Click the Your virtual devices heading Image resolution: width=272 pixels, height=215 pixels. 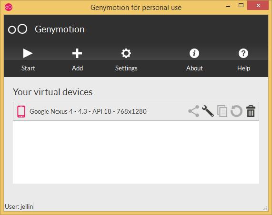pyautogui.click(x=52, y=92)
